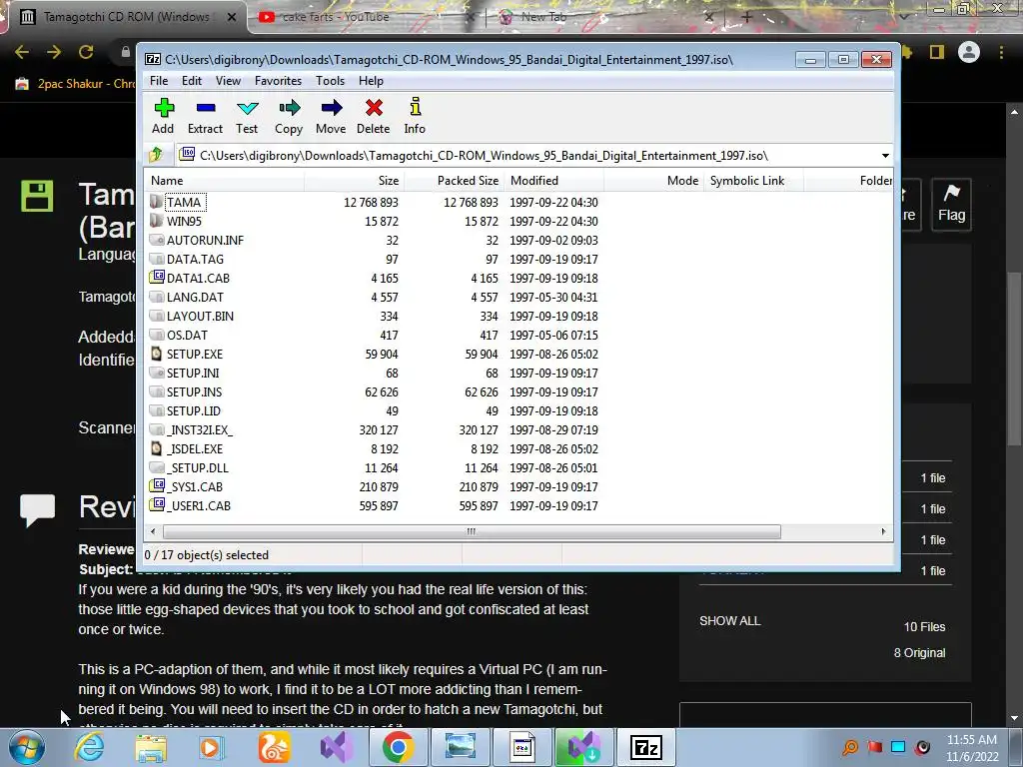
Task: Open the Favorites menu
Action: coord(278,81)
